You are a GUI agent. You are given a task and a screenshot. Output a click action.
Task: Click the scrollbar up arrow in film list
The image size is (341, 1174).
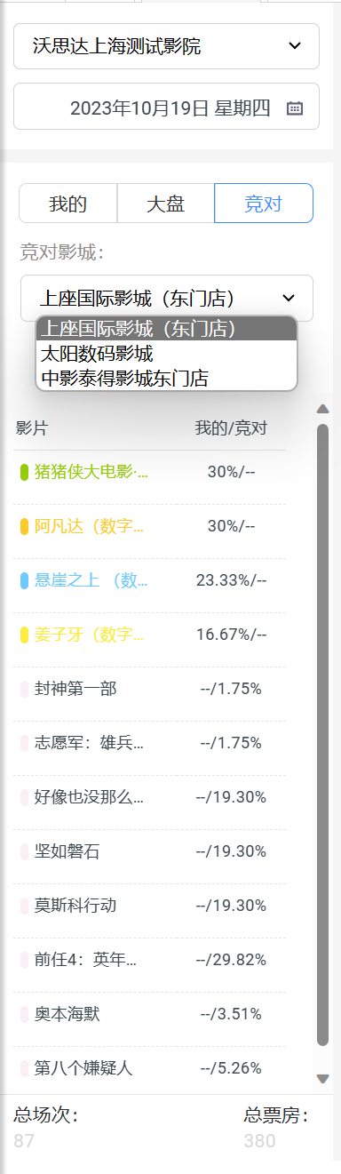pyautogui.click(x=322, y=409)
